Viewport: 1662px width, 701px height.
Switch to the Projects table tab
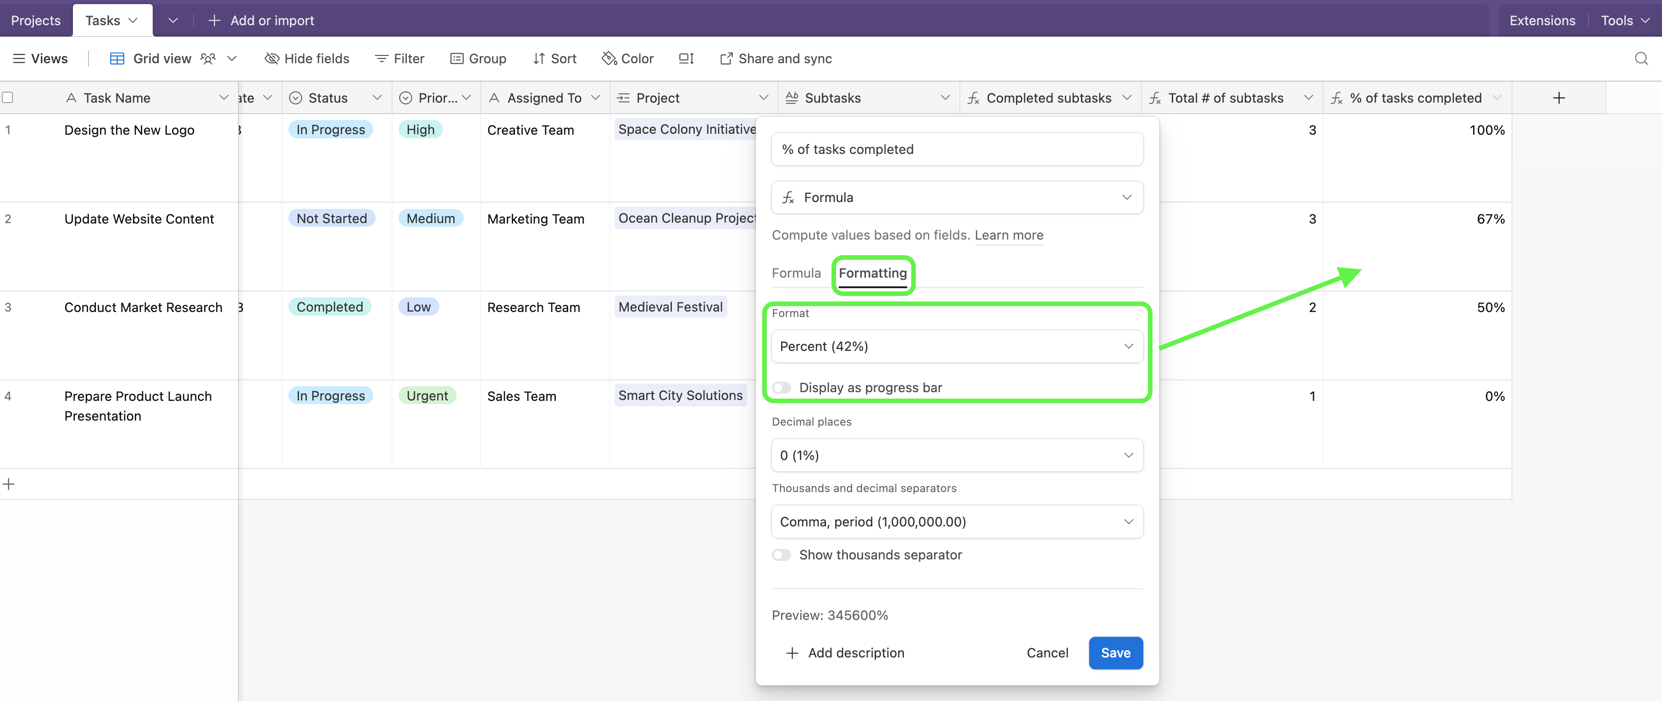pyautogui.click(x=35, y=21)
